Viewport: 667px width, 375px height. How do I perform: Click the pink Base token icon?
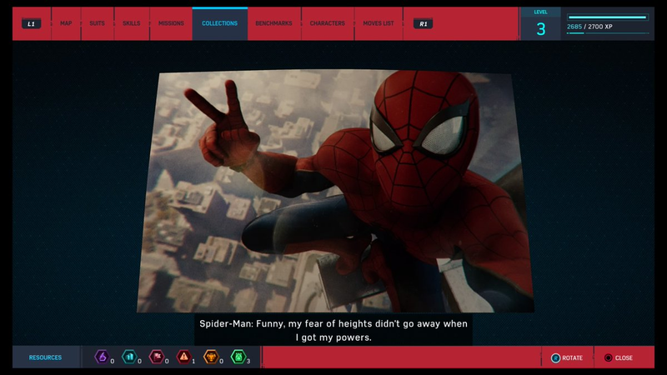coord(157,357)
